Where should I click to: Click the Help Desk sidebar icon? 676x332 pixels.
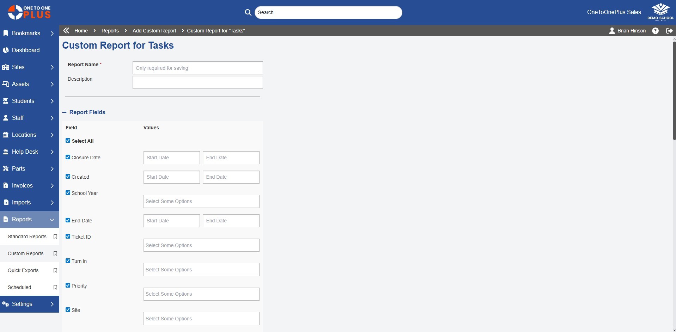point(5,152)
